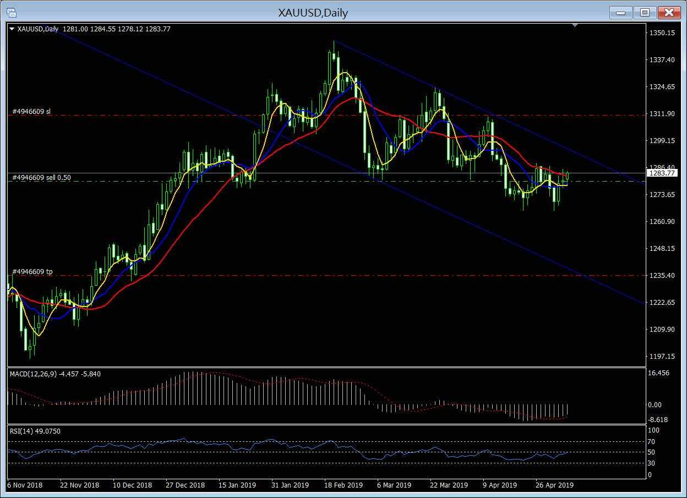Click the 1260.90 price scale value
Screen dimensions: 687x498
click(662, 222)
